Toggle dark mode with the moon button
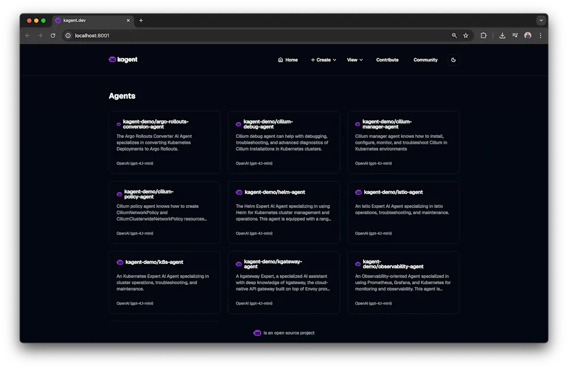This screenshot has width=568, height=369. coord(453,59)
